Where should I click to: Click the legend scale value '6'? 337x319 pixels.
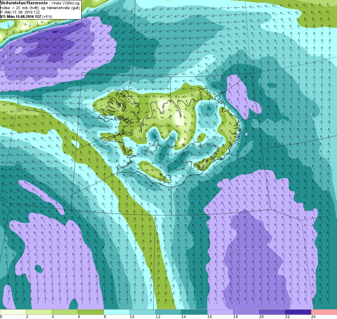coord(79,317)
